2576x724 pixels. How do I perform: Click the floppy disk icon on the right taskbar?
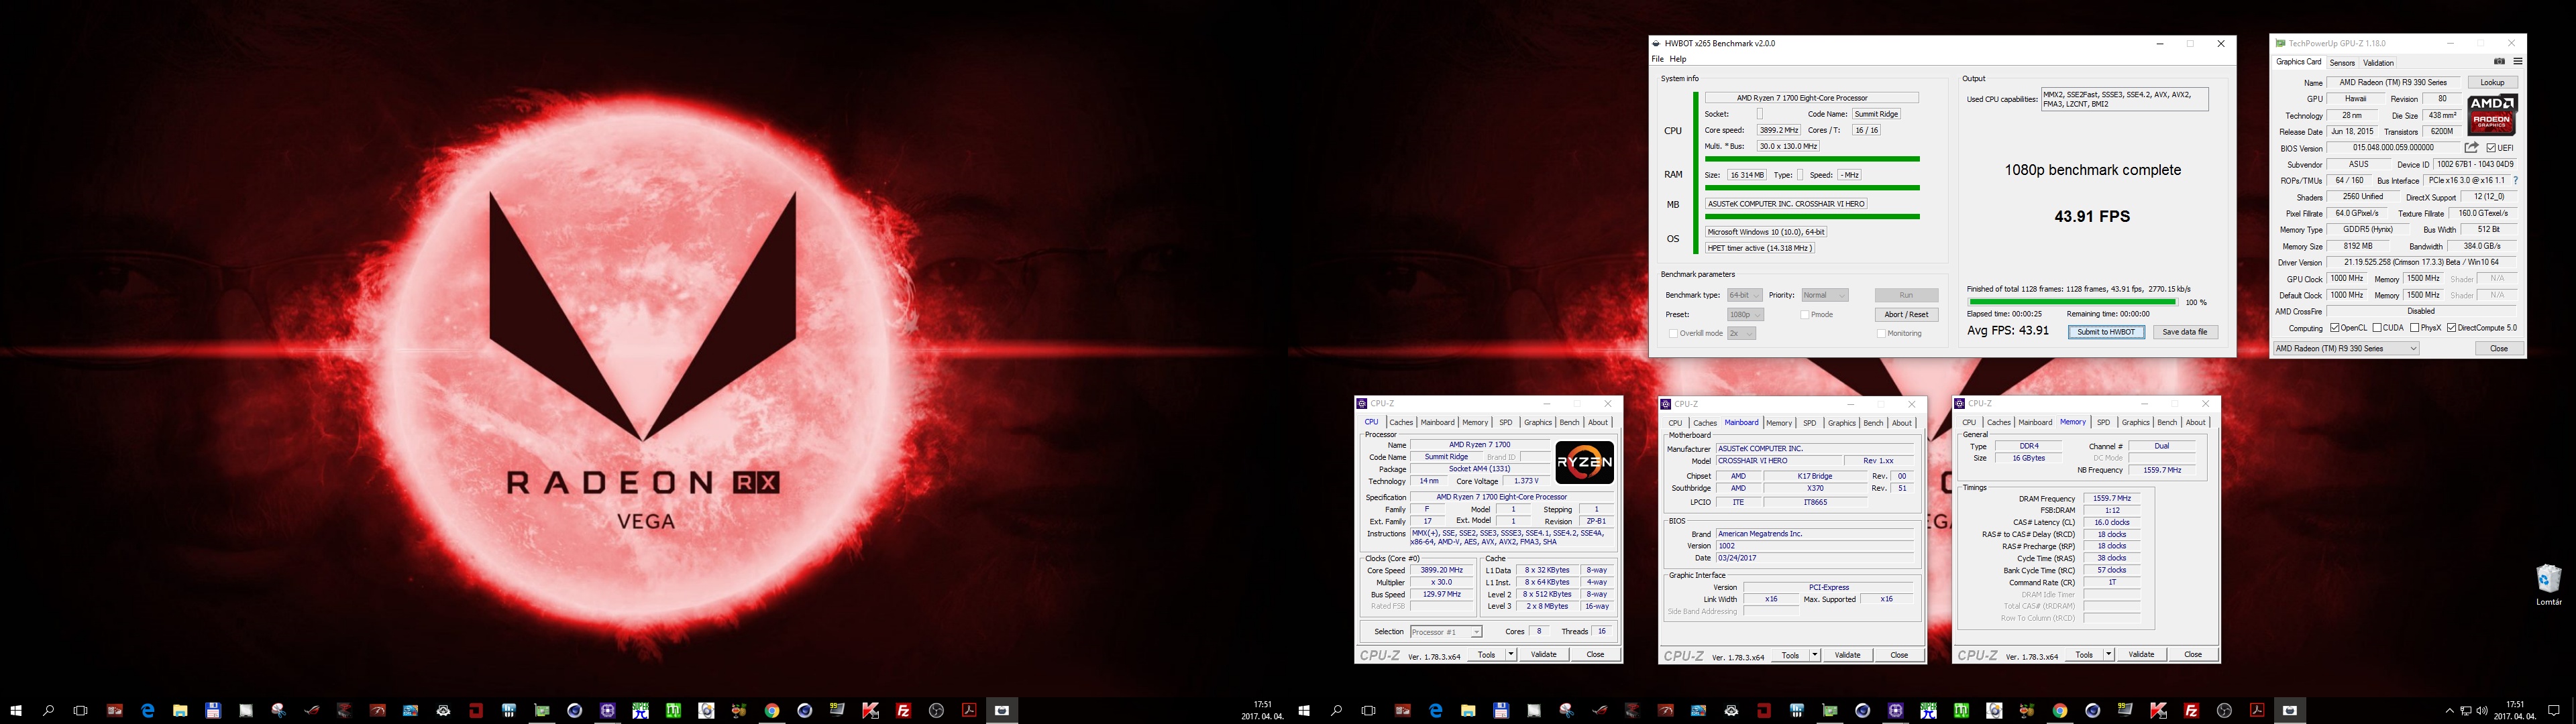coord(1501,710)
